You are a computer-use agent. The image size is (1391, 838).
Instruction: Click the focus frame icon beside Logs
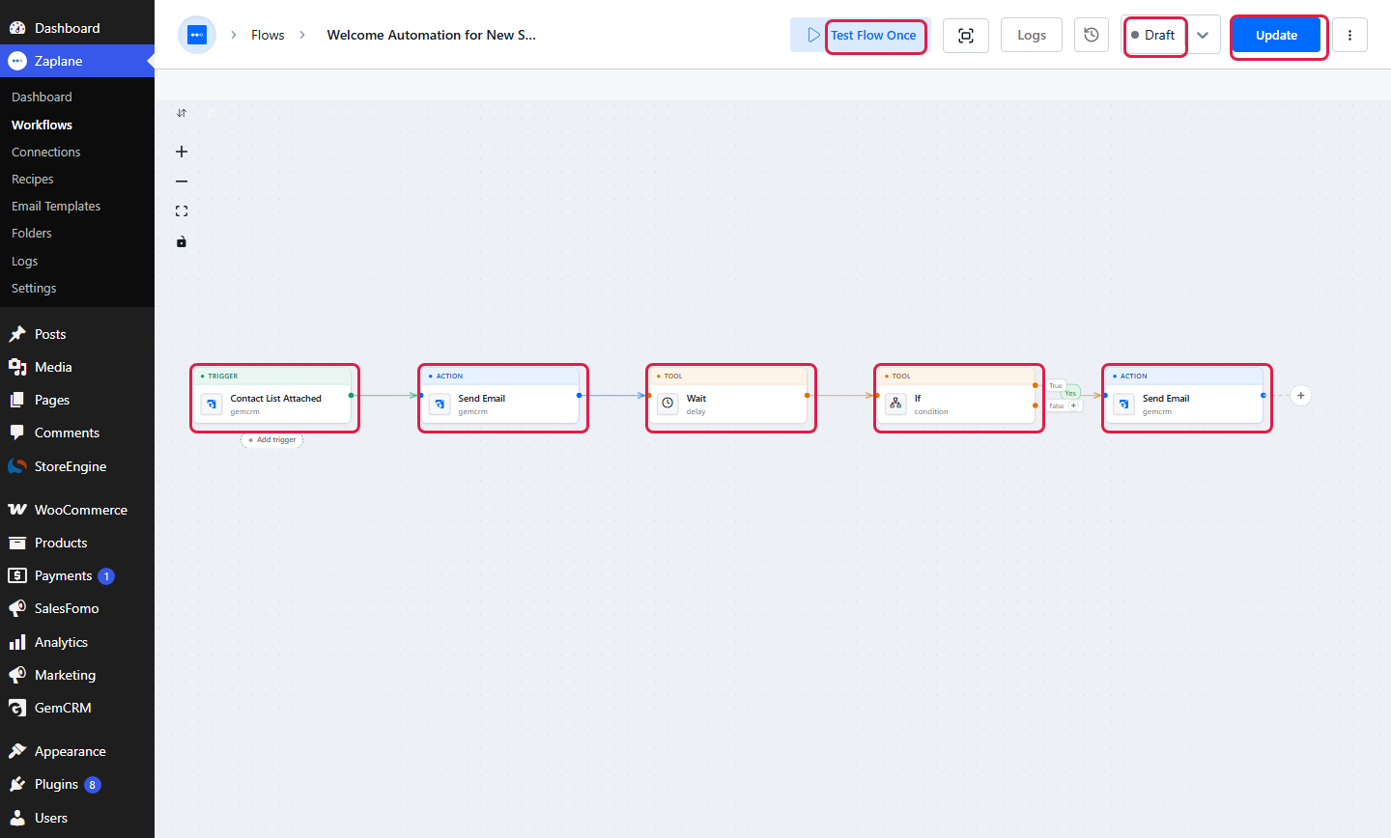pyautogui.click(x=966, y=35)
